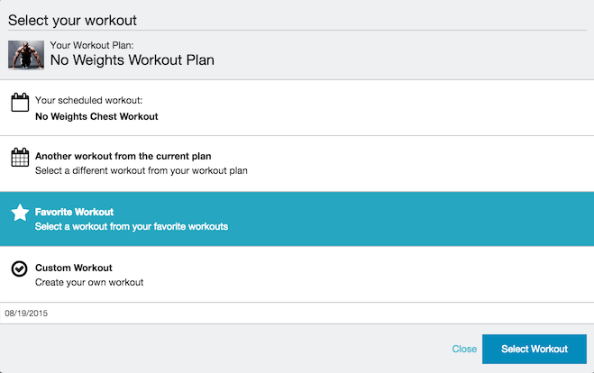Click the Close link
The width and height of the screenshot is (594, 373).
click(464, 349)
